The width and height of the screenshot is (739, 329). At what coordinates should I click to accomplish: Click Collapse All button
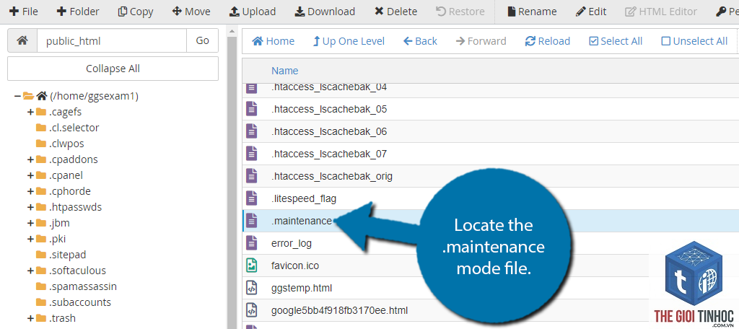[113, 69]
